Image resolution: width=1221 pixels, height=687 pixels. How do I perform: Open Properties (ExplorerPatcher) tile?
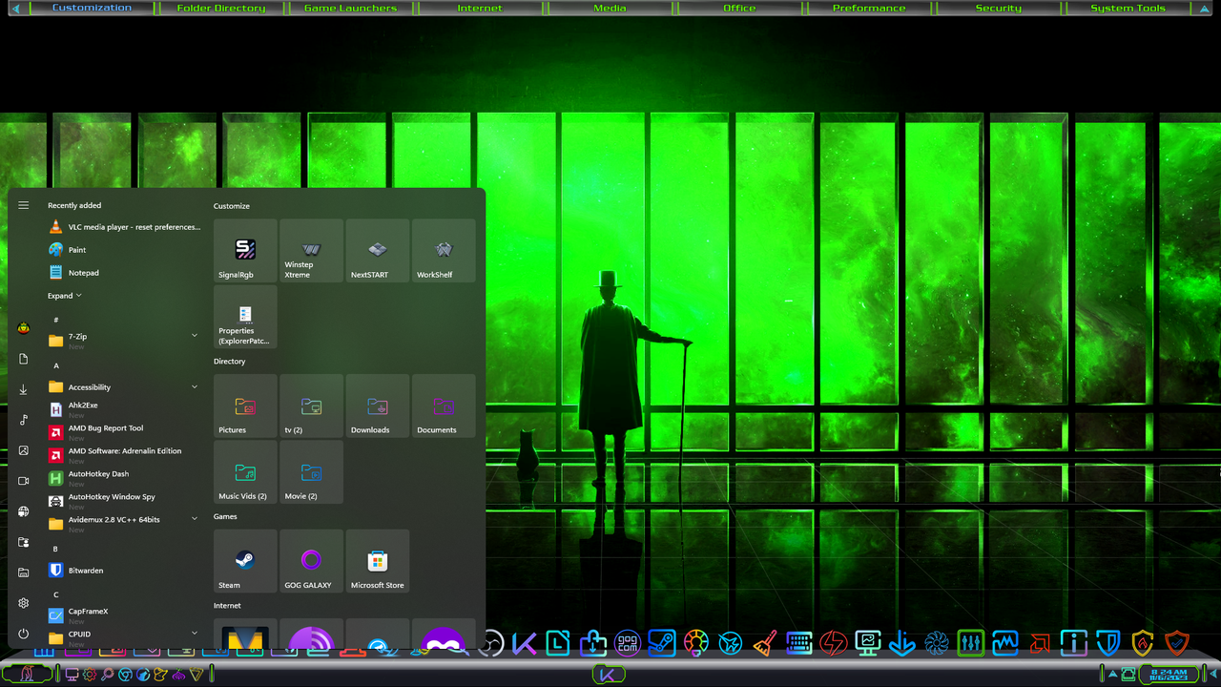pyautogui.click(x=245, y=317)
